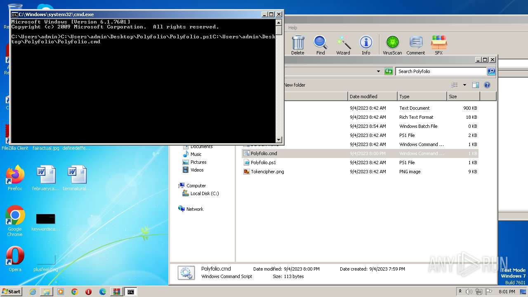Click the Windows Explorer taskbar icon
528x297 pixels.
coord(47,292)
